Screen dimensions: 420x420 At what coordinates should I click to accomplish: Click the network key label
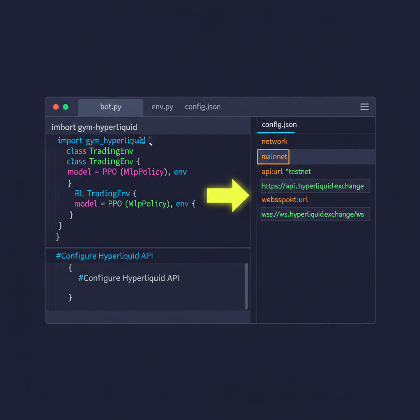(x=274, y=141)
